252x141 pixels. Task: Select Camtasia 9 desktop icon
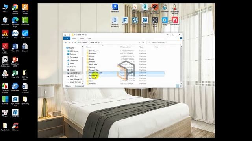[25, 21]
